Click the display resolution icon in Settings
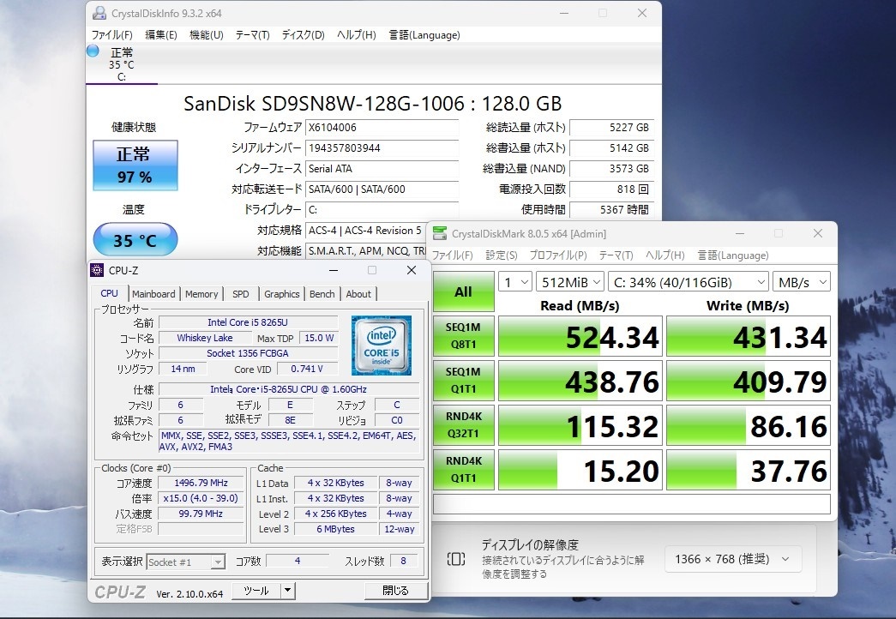Screen dimensions: 896x619 click(456, 559)
